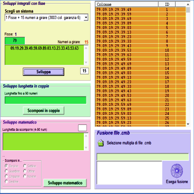Click the Numeri a girare text area
This screenshot has height=194, width=194.
tap(44, 55)
